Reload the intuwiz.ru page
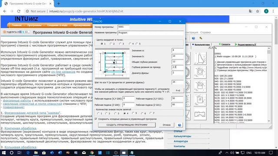This screenshot has height=156, width=278. click(x=19, y=11)
